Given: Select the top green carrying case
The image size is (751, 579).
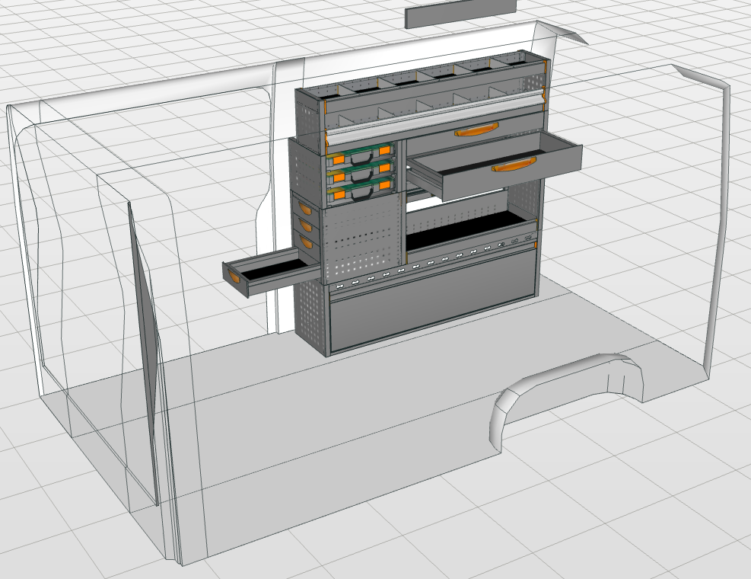Looking at the screenshot, I should [x=361, y=161].
